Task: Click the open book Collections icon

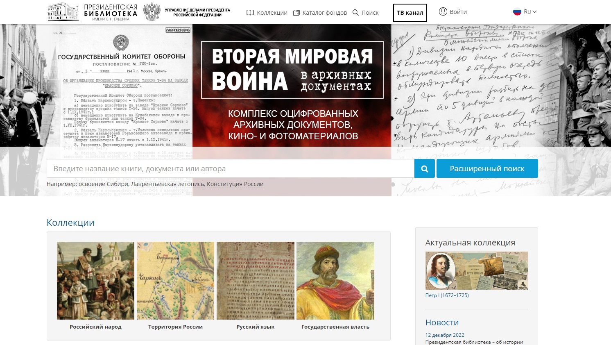Action: (x=250, y=13)
